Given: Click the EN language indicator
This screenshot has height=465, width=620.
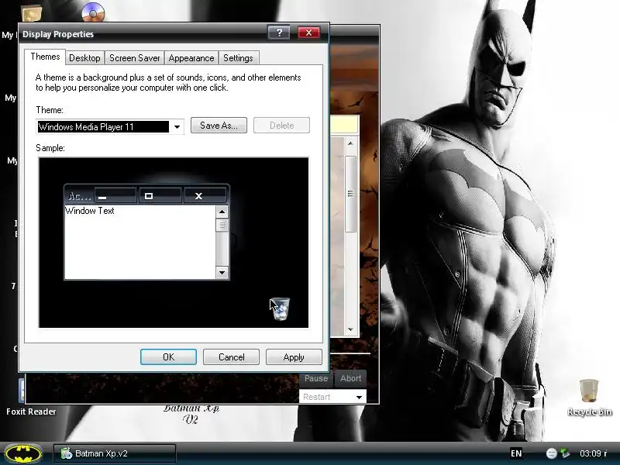Looking at the screenshot, I should coord(516,453).
